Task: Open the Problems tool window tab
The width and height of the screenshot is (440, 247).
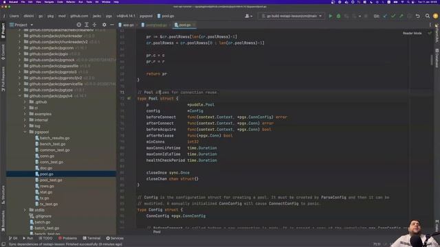Action: [x=67, y=238]
